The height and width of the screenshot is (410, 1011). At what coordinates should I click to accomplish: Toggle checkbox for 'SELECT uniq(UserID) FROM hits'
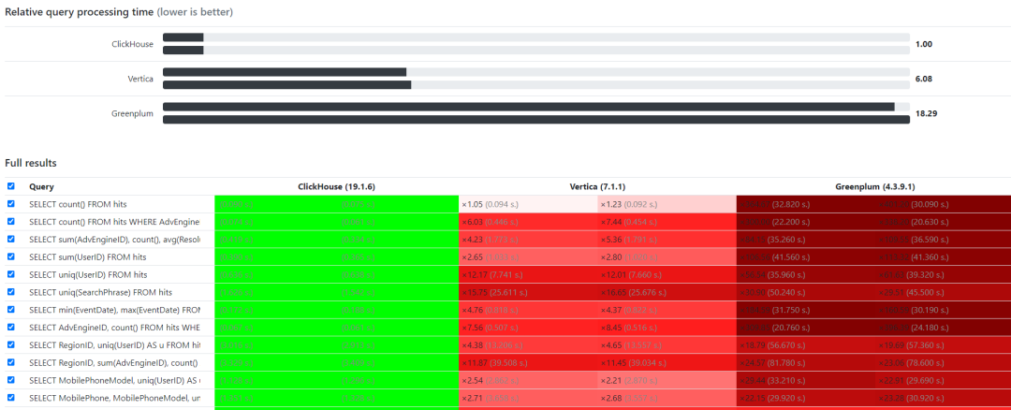tap(10, 274)
